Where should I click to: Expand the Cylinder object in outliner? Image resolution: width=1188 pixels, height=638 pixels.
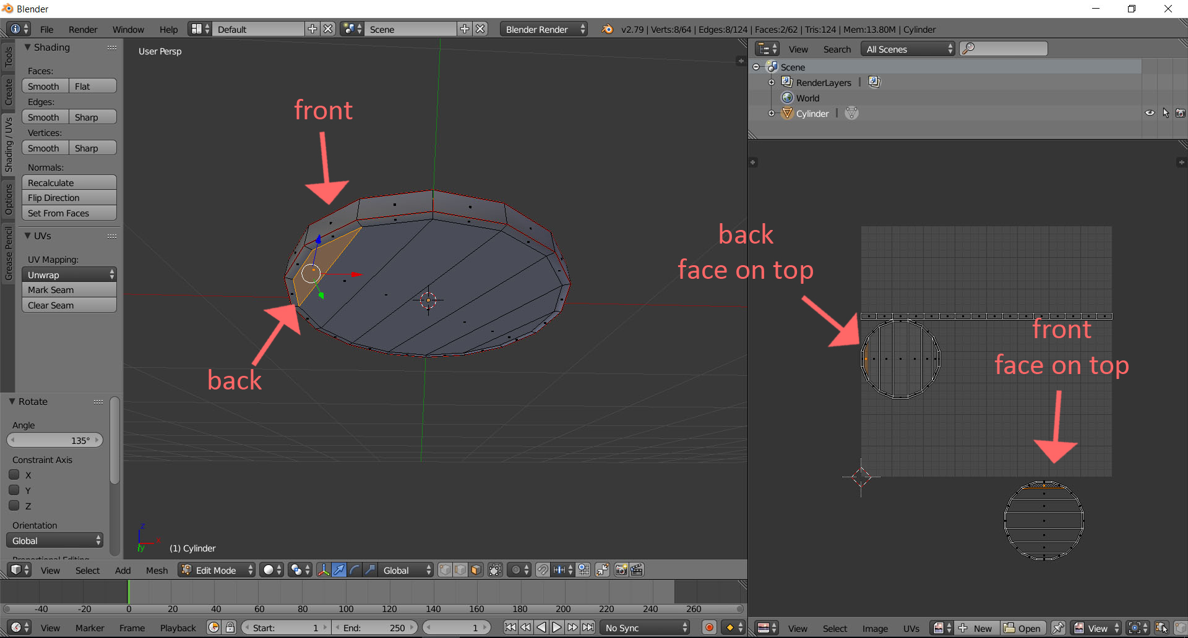[771, 113]
